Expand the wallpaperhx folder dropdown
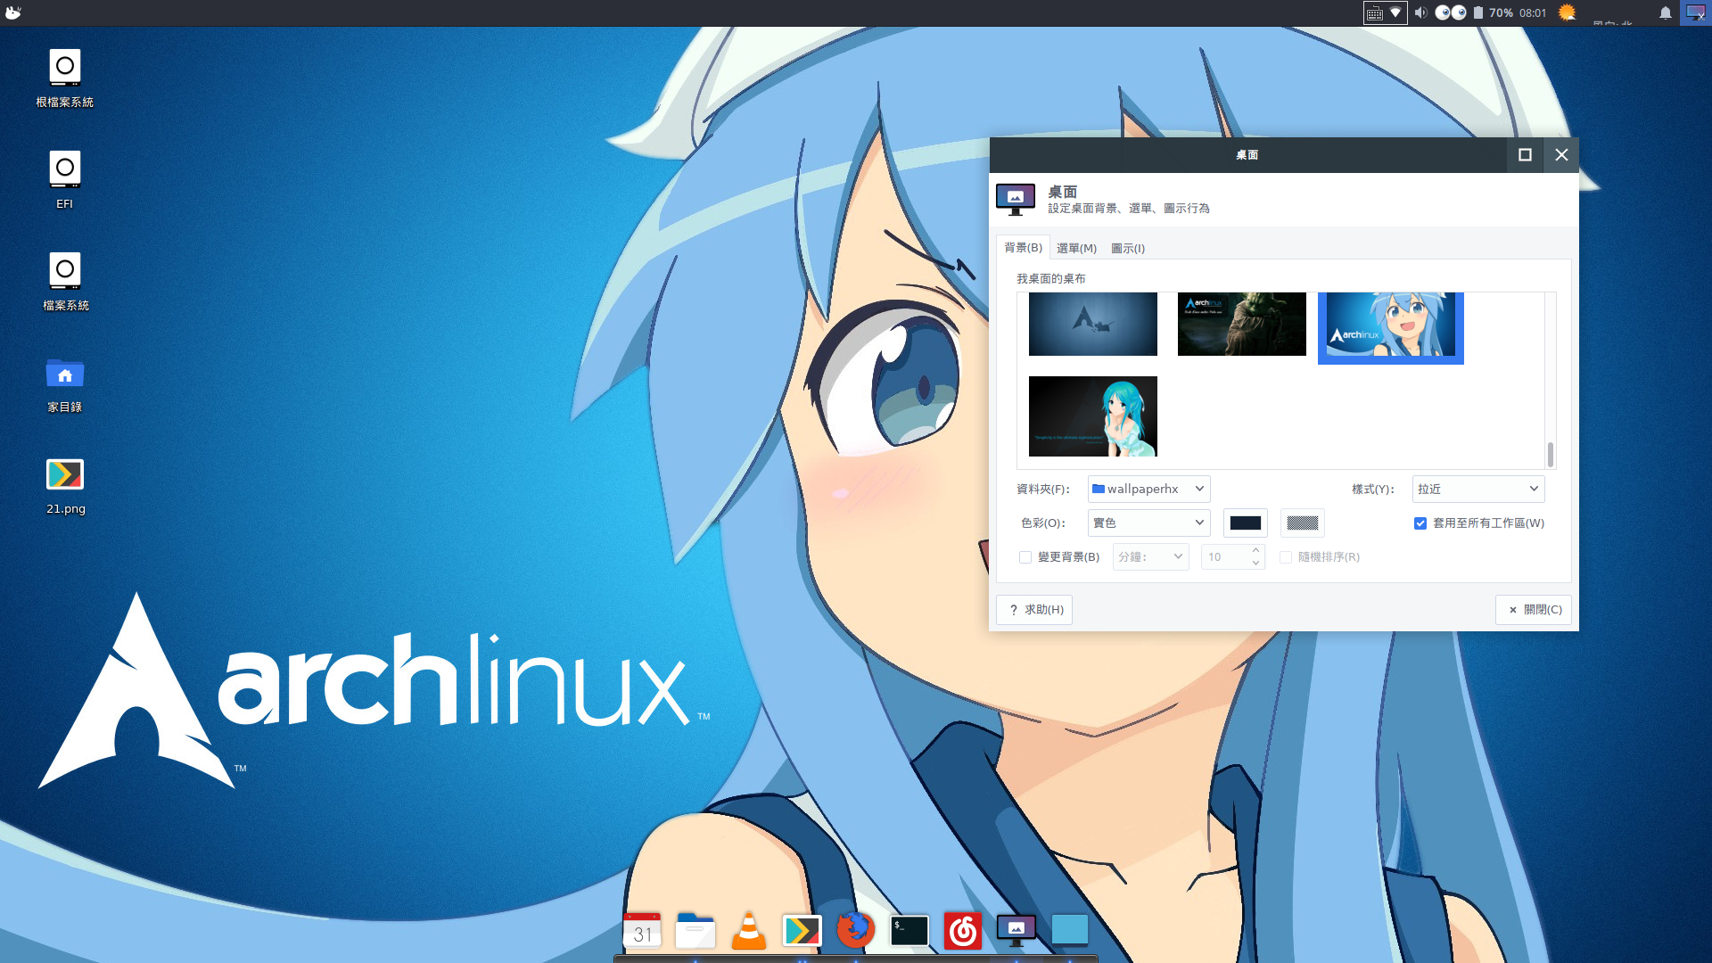1712x963 pixels. pos(1148,489)
